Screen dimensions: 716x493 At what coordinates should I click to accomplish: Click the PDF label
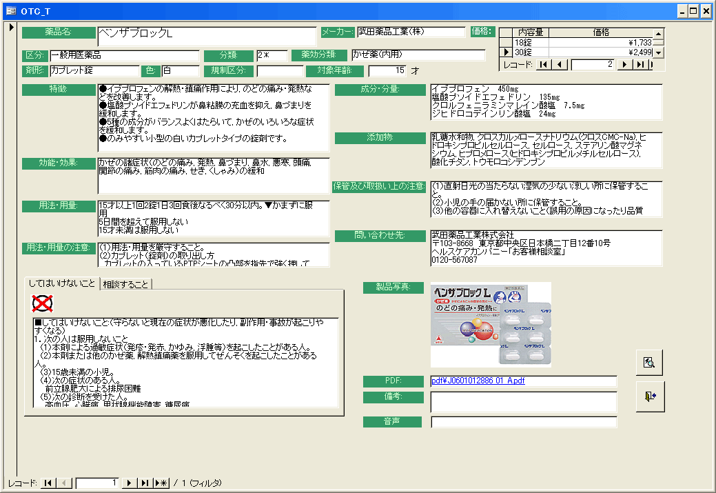point(393,381)
